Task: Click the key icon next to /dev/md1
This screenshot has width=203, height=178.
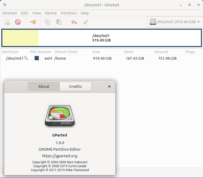Action: 26,58
